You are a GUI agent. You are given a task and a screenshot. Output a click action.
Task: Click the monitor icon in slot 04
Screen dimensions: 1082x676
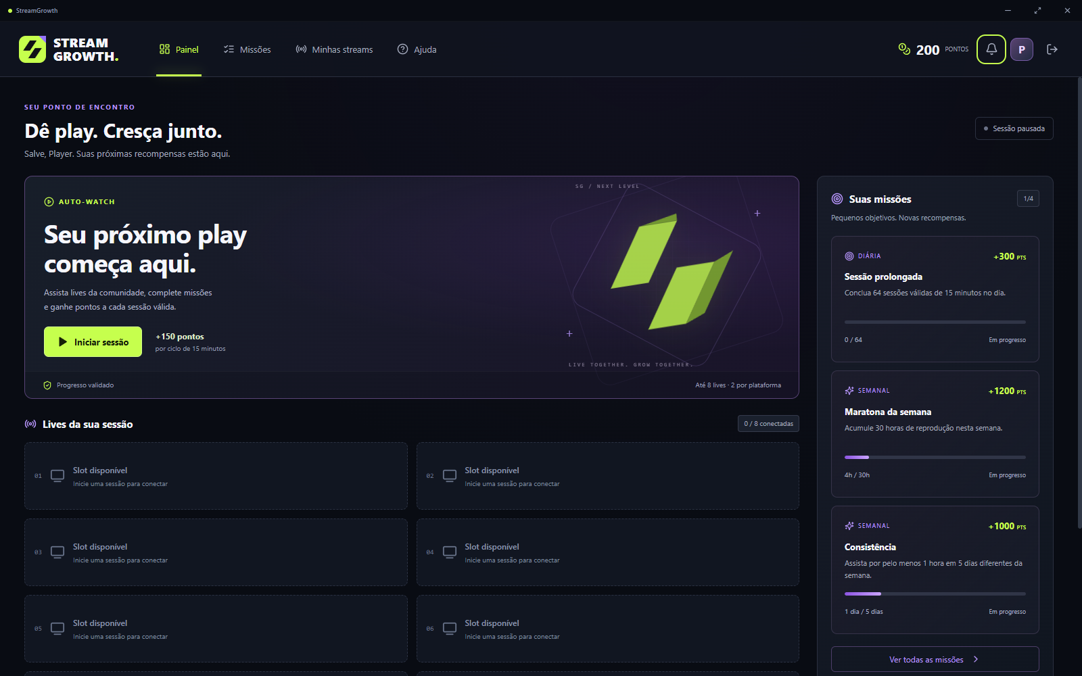(450, 552)
